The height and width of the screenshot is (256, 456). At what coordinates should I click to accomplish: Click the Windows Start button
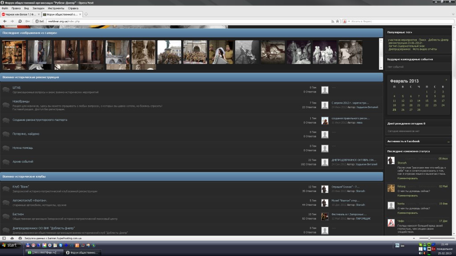click(x=9, y=245)
